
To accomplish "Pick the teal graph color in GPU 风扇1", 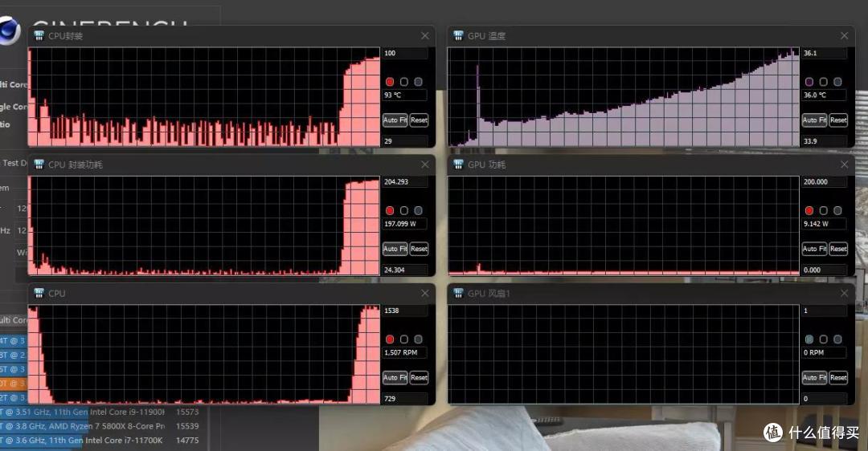I will (x=809, y=339).
